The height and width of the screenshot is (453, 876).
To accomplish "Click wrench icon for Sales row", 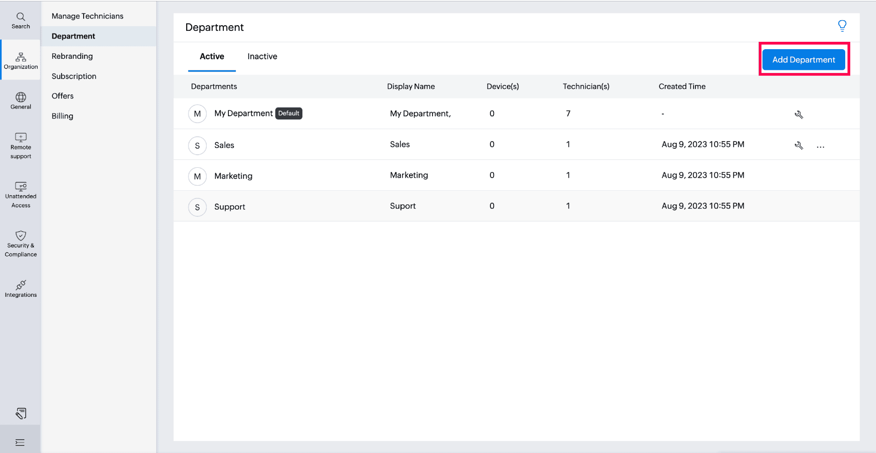I will 799,146.
